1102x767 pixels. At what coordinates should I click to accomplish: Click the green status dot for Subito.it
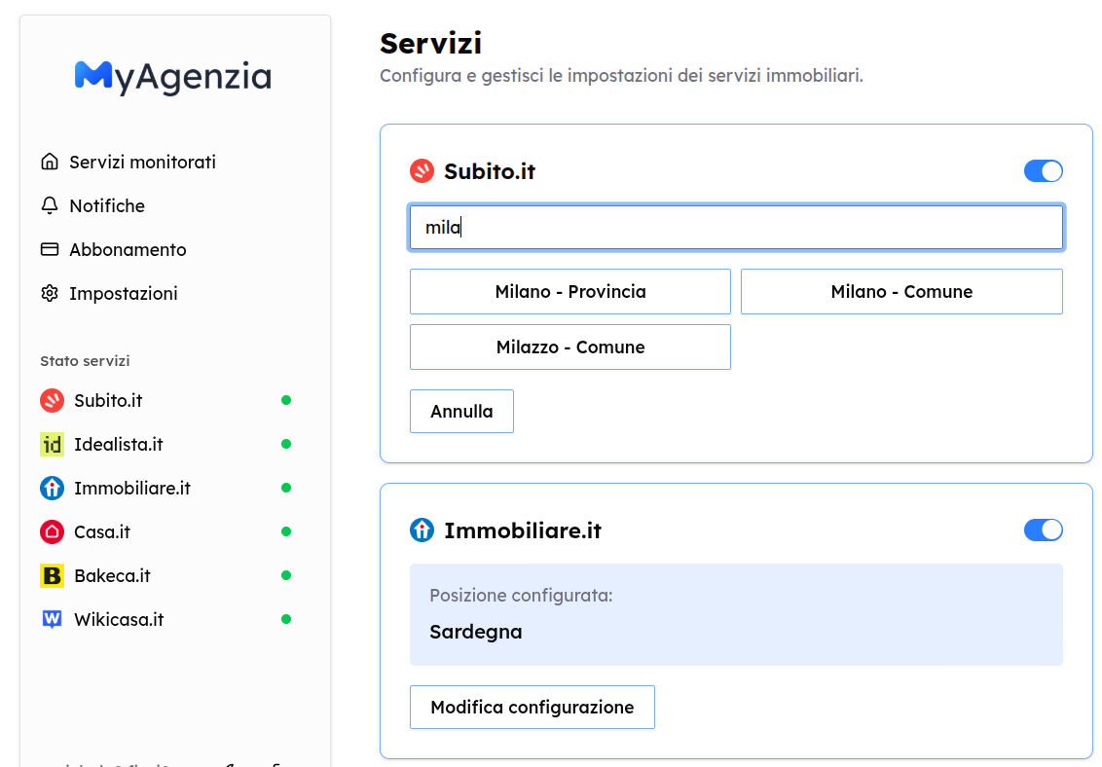pyautogui.click(x=286, y=400)
